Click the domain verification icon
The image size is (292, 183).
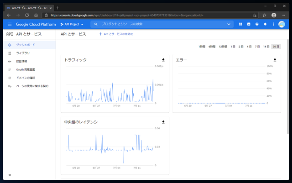10,78
